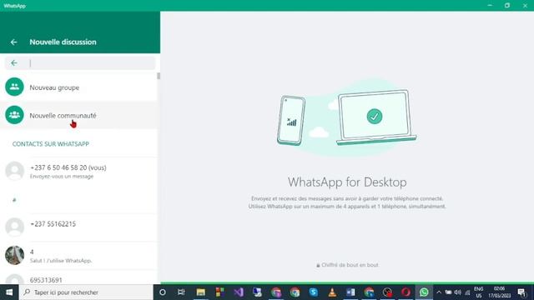Open Microsoft Store from taskbar
Screen dimensions: 534x300
[x=219, y=292]
